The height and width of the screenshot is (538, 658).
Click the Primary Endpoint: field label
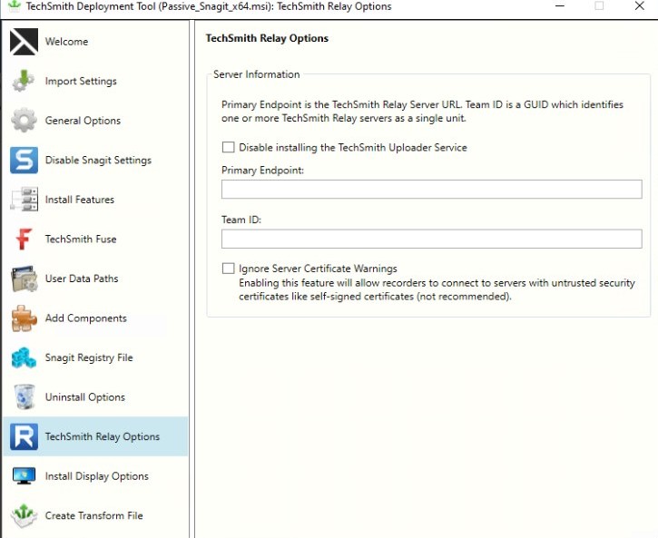pyautogui.click(x=262, y=171)
